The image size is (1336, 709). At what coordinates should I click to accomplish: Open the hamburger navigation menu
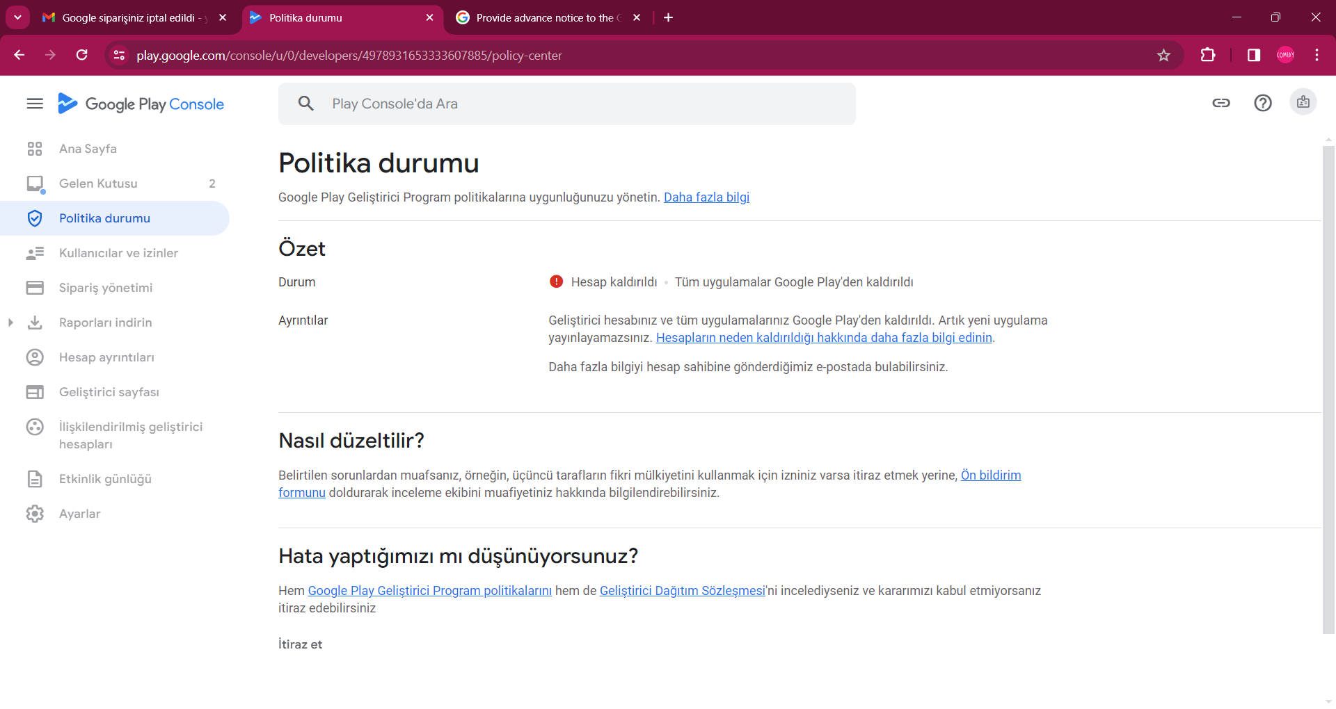tap(35, 104)
